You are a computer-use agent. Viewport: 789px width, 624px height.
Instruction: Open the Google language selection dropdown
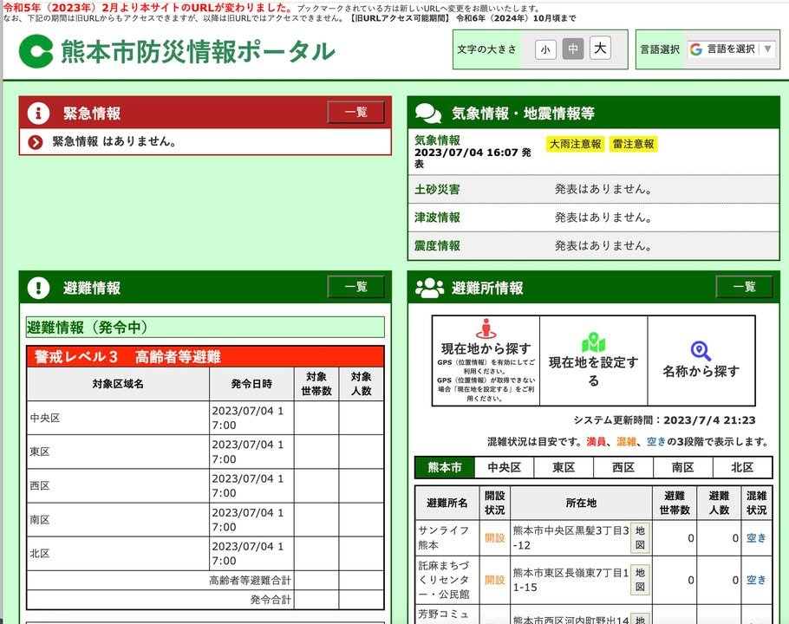tap(731, 49)
